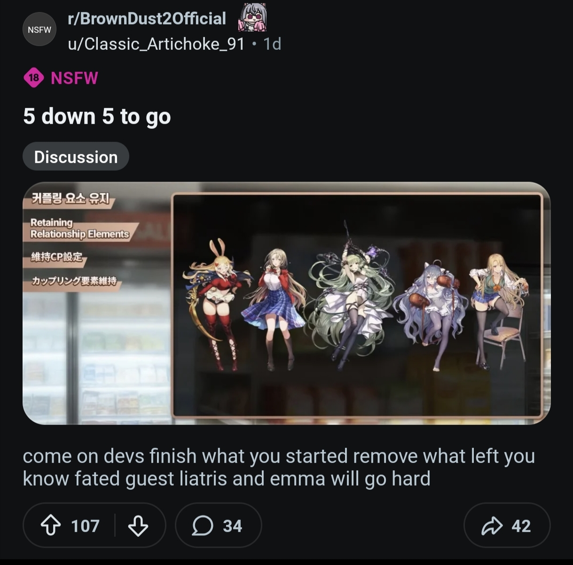573x565 pixels.
Task: Upvote the post with the up arrow
Action: [51, 526]
